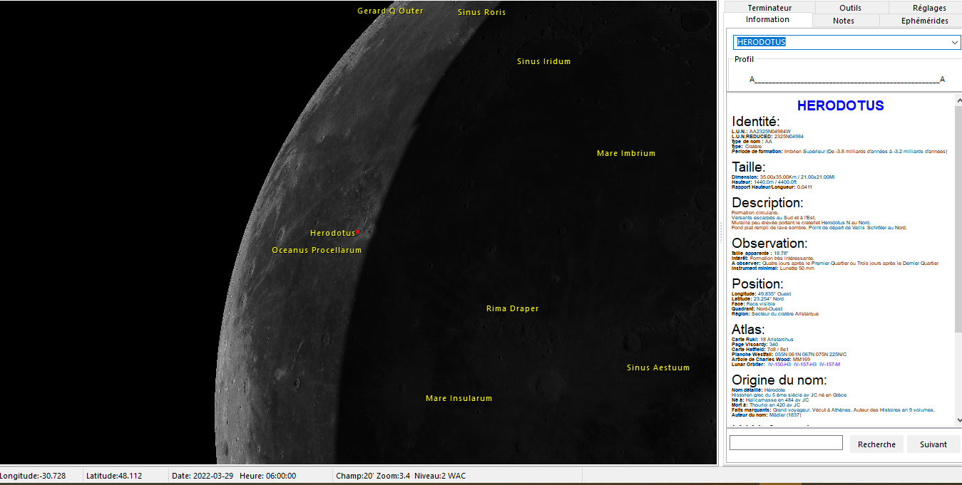Click the Observation section heading
The height and width of the screenshot is (485, 962).
[769, 243]
